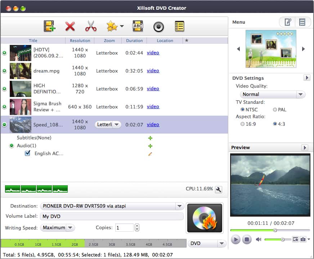Open the chapter list icon in toolbar
The width and height of the screenshot is (314, 259).
point(179,26)
